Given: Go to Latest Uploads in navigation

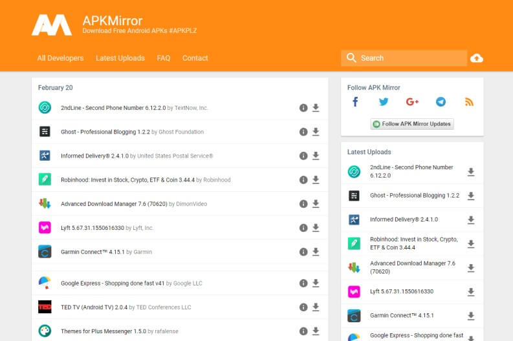Looking at the screenshot, I should (x=120, y=58).
